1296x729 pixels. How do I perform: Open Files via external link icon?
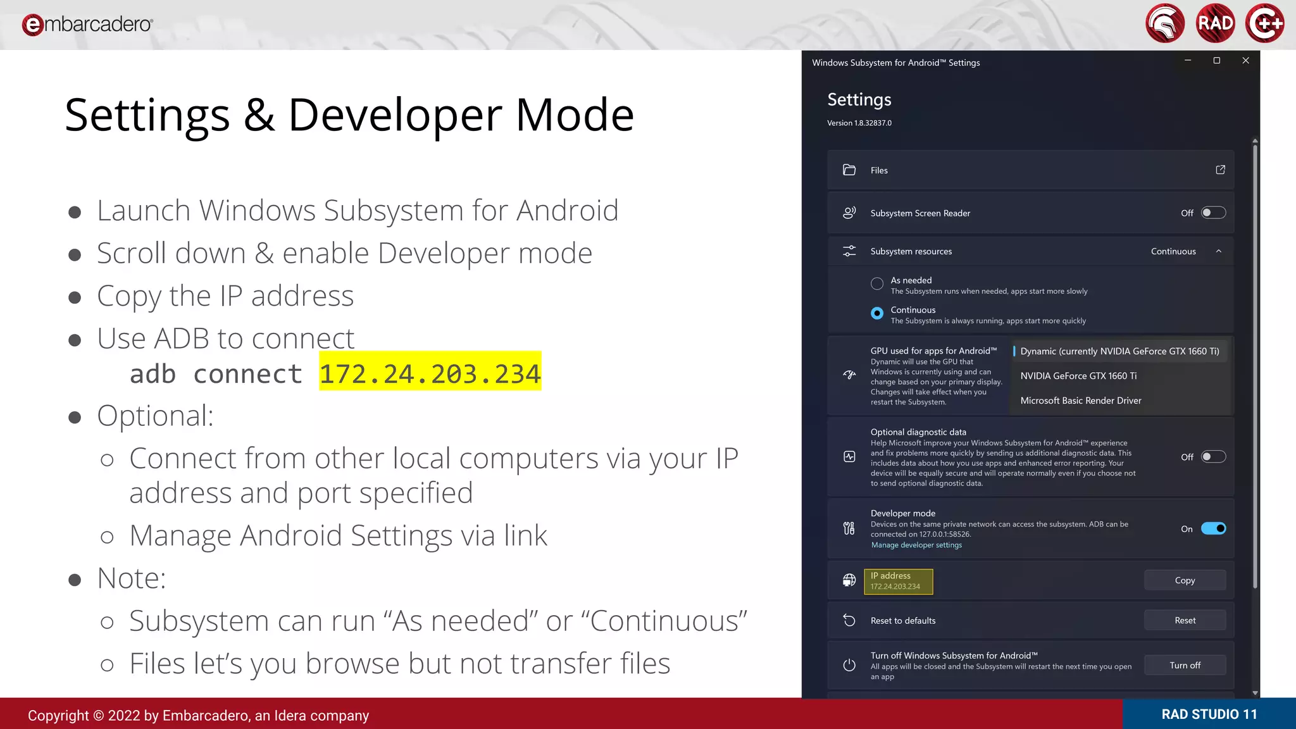[1220, 170]
